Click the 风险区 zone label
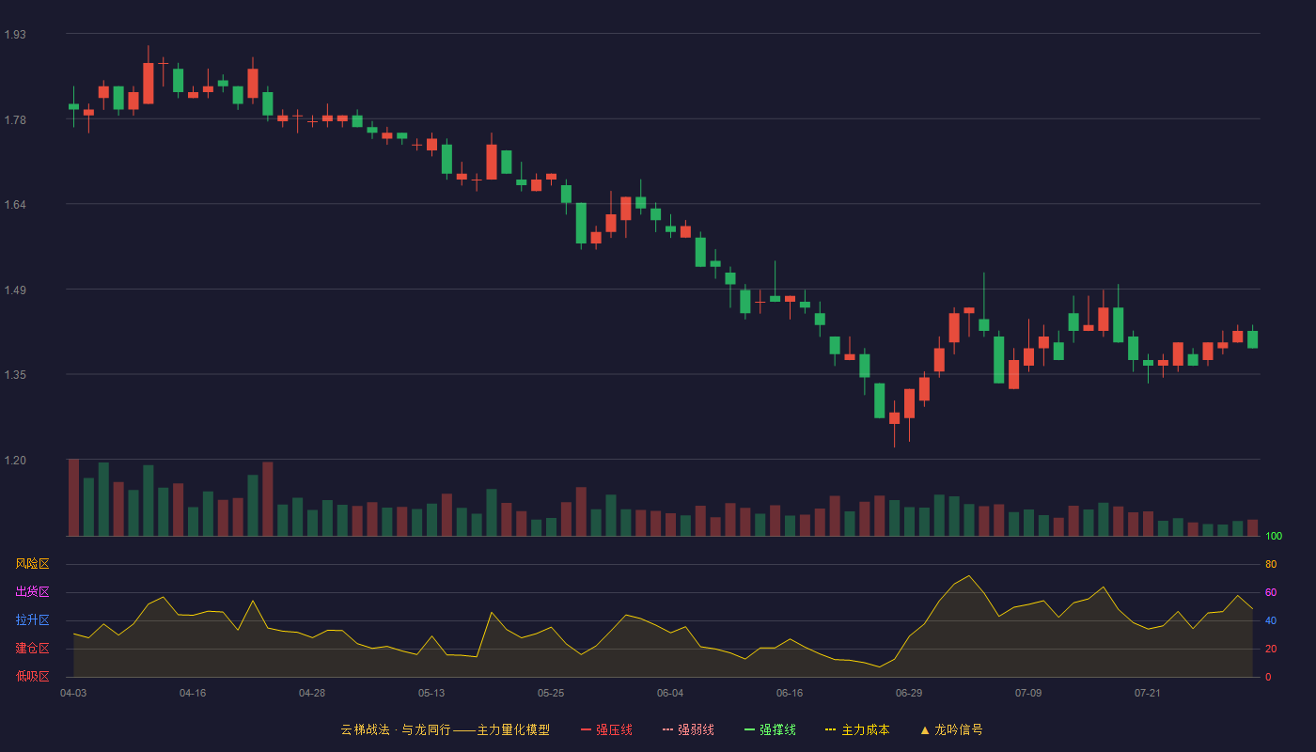Screen dimensions: 1316x752 tap(32, 564)
